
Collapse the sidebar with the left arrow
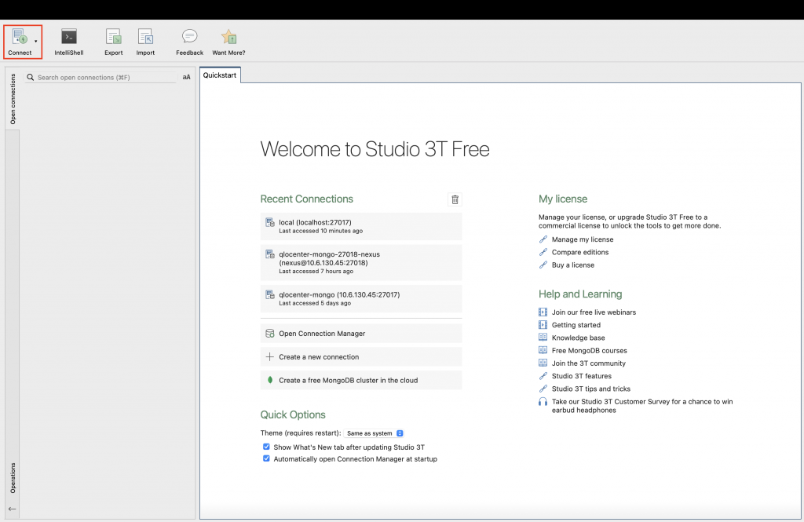(x=13, y=509)
